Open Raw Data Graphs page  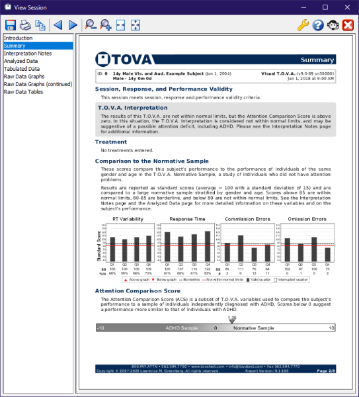pos(38,77)
